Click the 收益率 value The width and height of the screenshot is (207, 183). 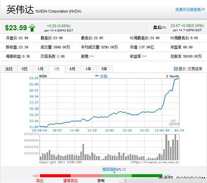tap(138, 56)
